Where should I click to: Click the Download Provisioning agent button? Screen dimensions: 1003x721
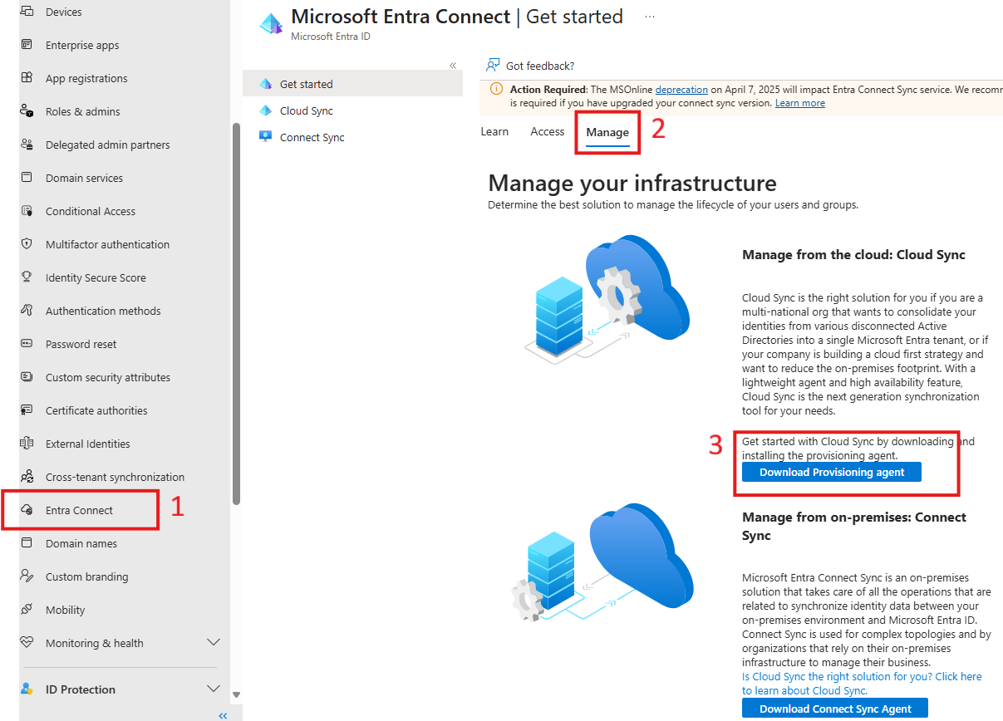[831, 471]
